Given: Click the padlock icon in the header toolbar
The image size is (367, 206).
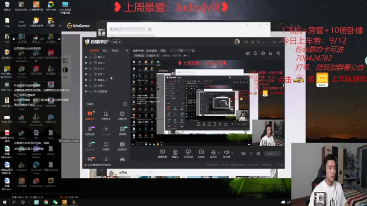Looking at the screenshot, I should [x=255, y=53].
